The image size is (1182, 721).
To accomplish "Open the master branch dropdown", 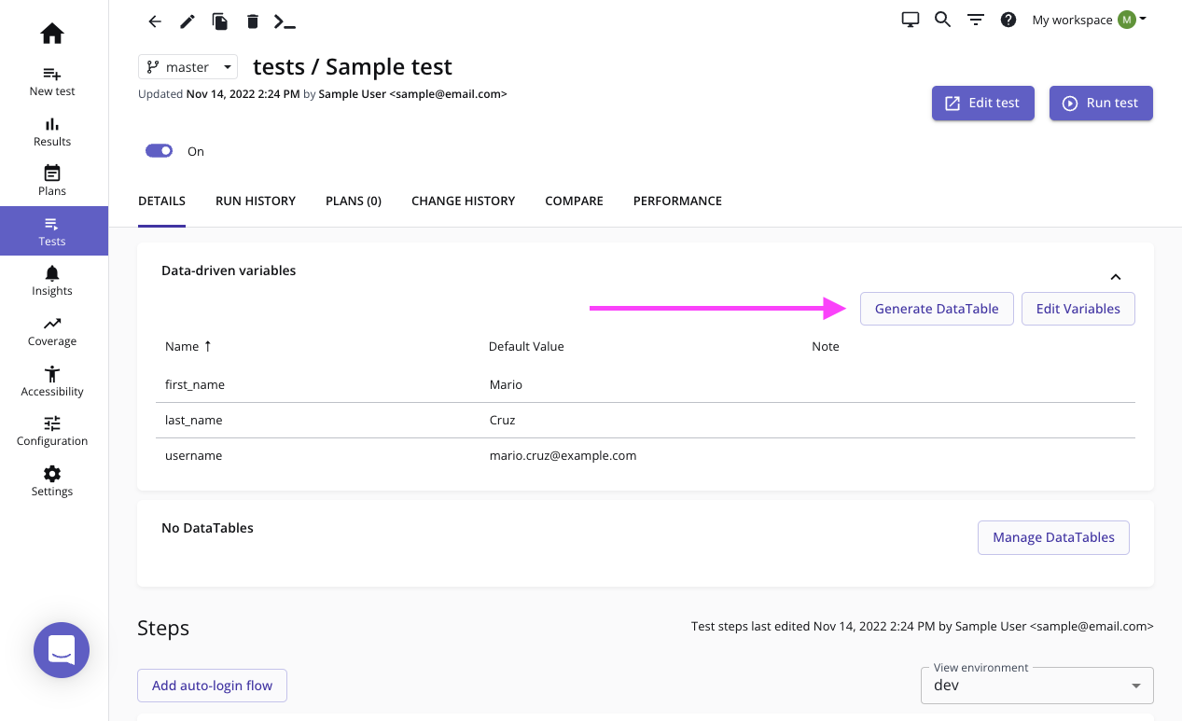I will click(x=188, y=67).
